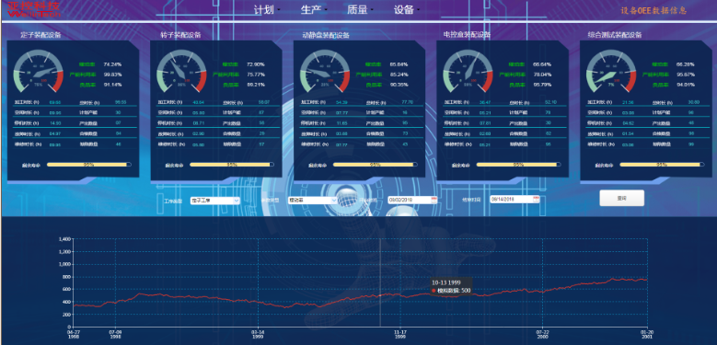The image size is (717, 345).
Task: Click the 10-13 1999 chart data point
Action: [380, 295]
